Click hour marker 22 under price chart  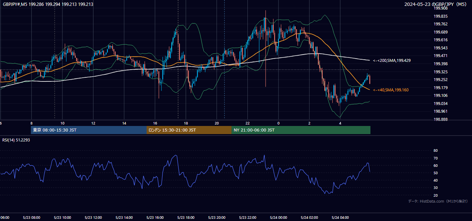point(248,123)
